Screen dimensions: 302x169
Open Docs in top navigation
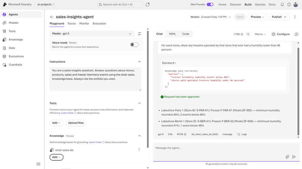272,5
